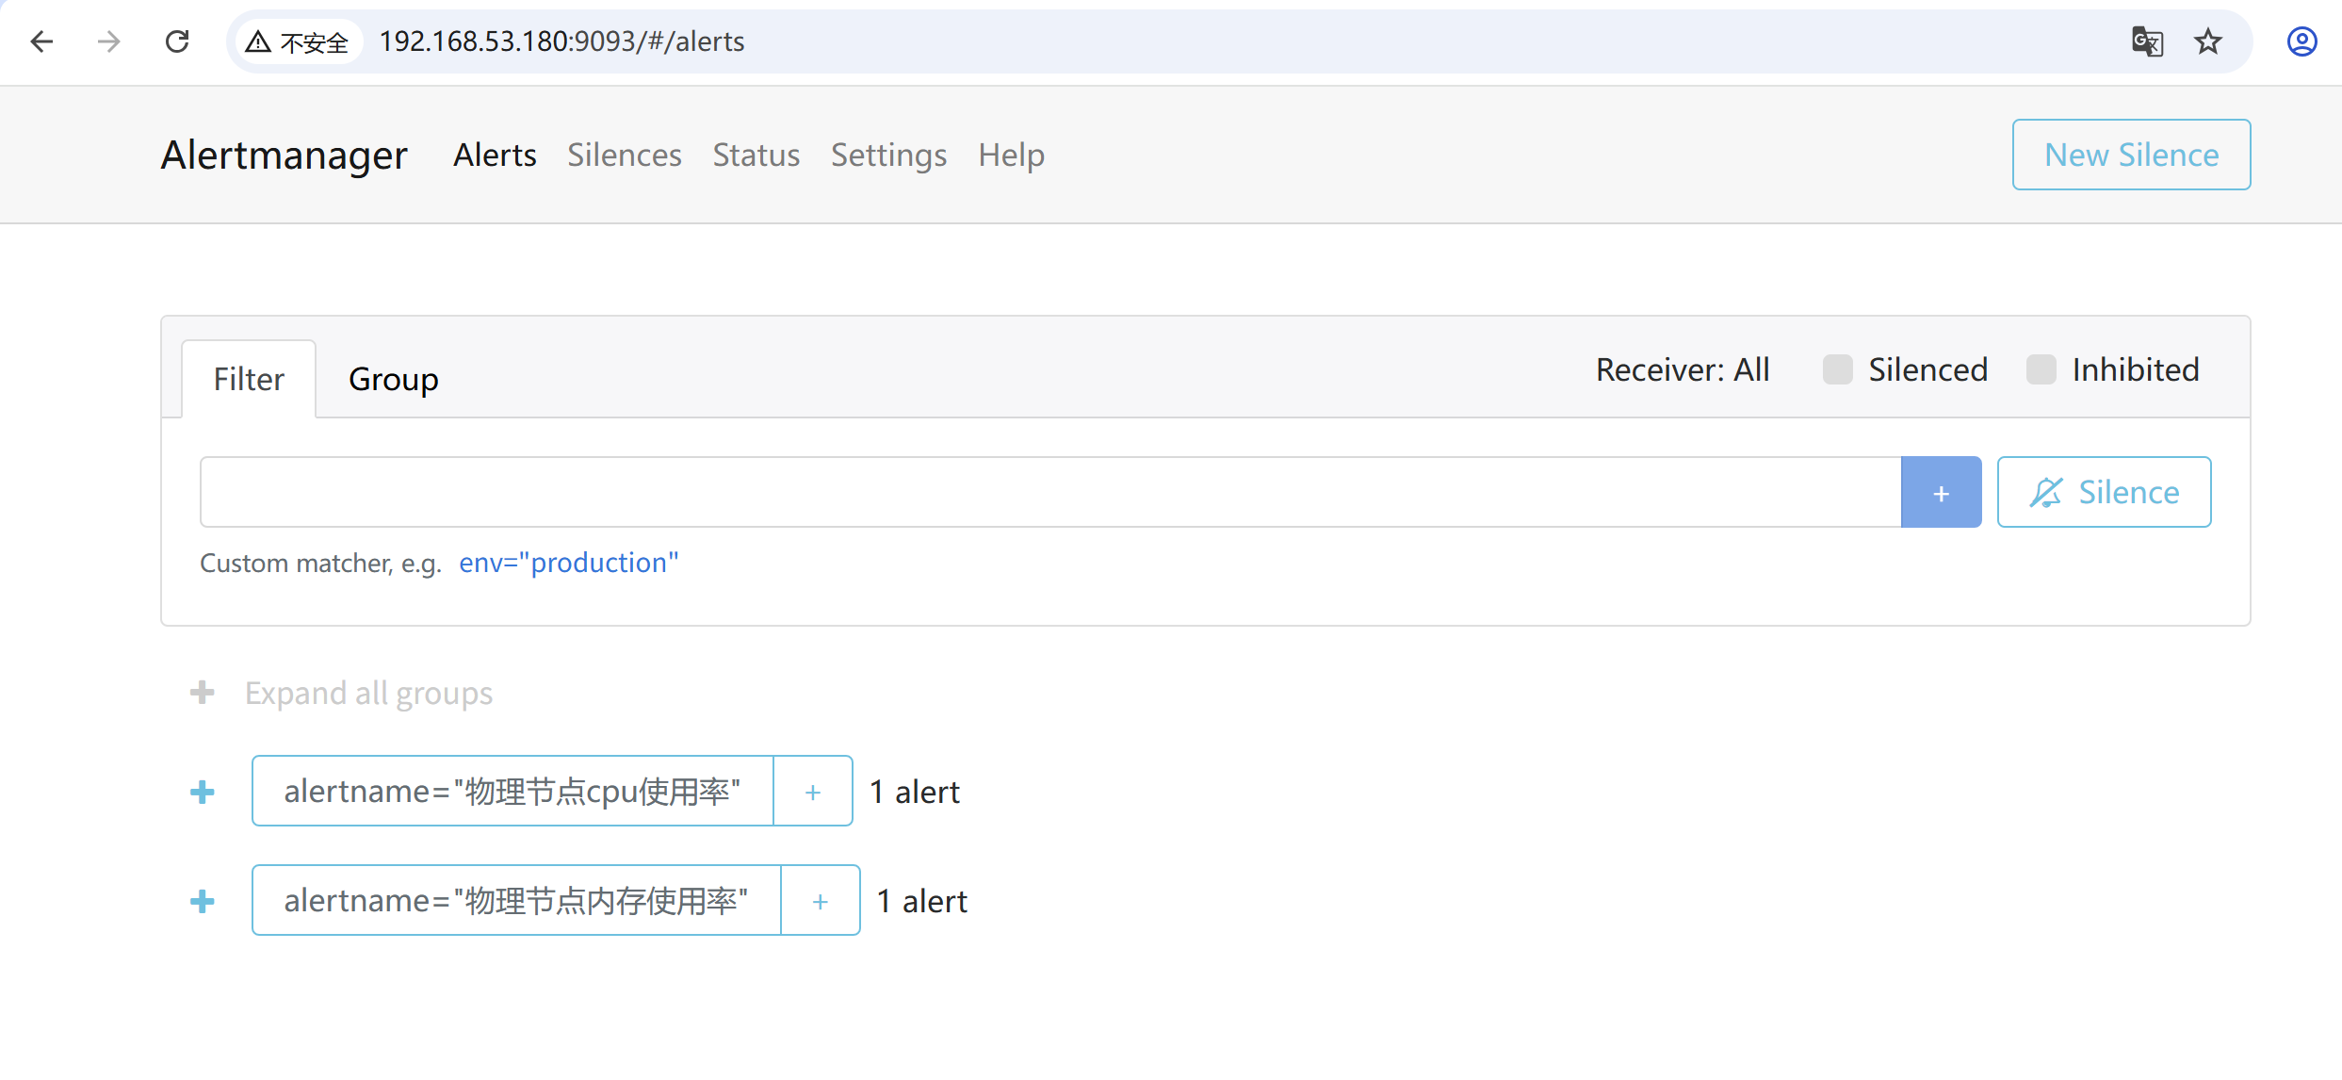2342x1080 pixels.
Task: Toggle the Silenced checkbox
Action: [1837, 369]
